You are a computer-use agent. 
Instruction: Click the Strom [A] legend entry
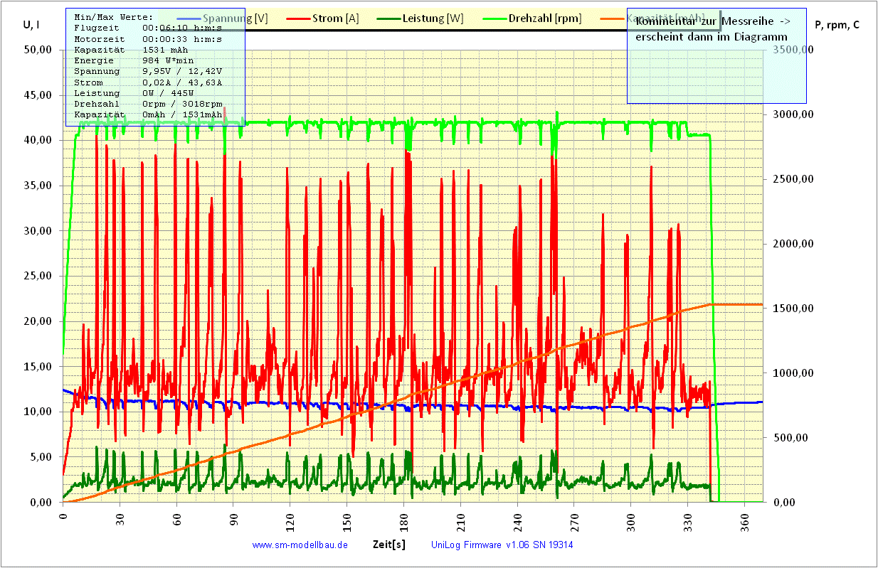[336, 18]
